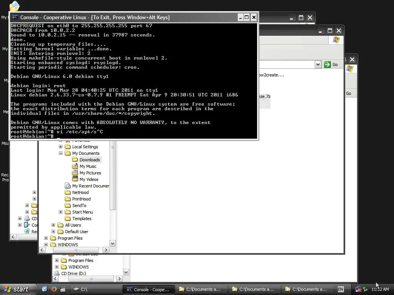The image size is (394, 295).
Task: Click the green tray icon beside the clock
Action: [x=366, y=289]
